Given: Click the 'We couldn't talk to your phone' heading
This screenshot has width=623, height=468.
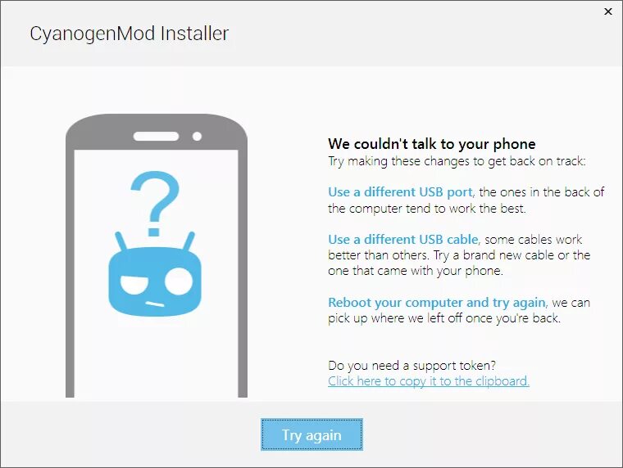Looking at the screenshot, I should coord(432,144).
